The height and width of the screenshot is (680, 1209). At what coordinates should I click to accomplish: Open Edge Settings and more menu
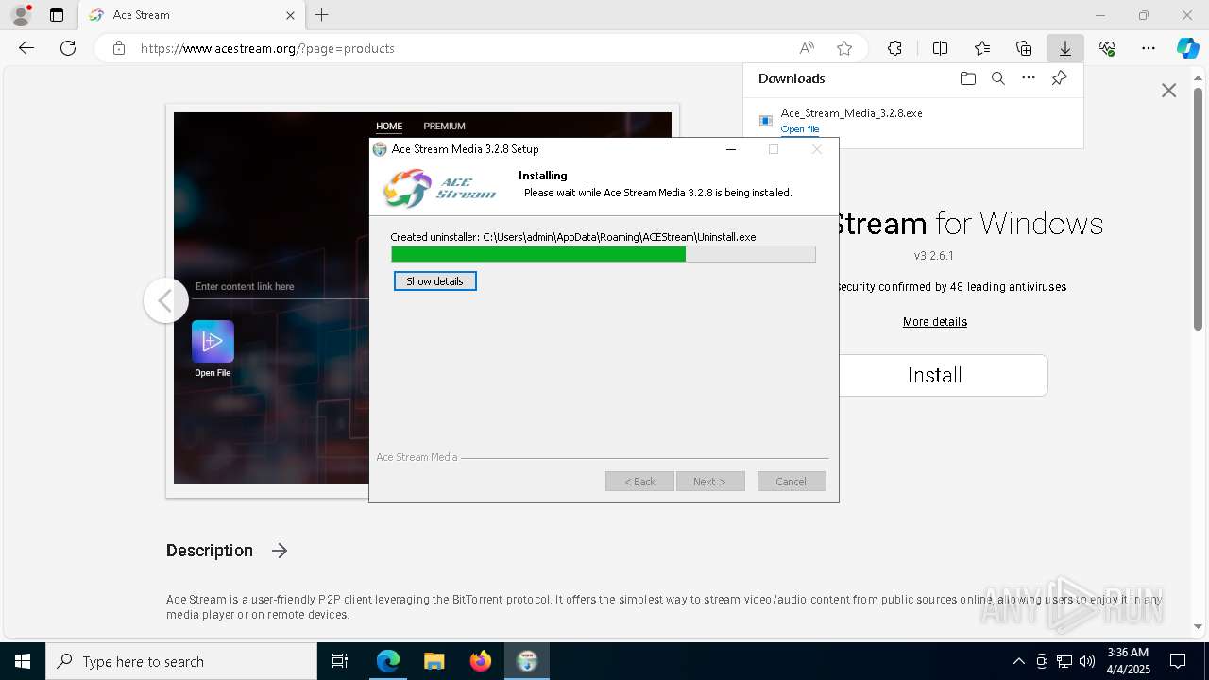click(1149, 48)
